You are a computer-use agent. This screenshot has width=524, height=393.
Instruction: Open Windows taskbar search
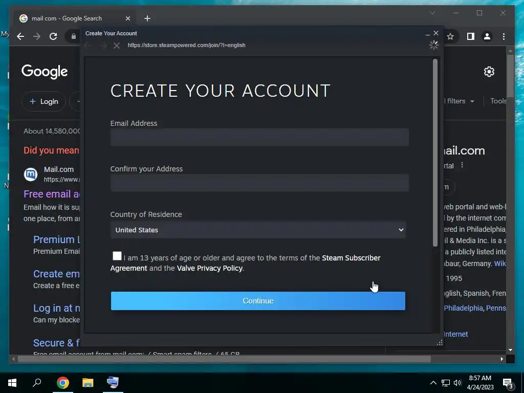point(37,382)
